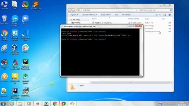
Task: Launch Slack from the desktop
Action: [25, 49]
